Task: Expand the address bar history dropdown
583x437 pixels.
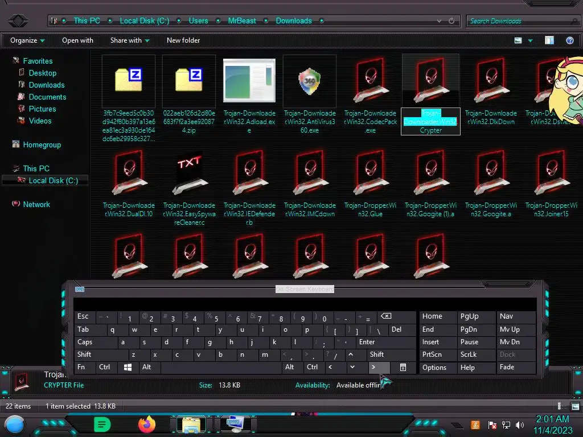Action: click(440, 21)
